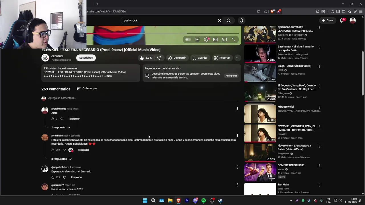Subscribe to ezewkiel via Suscribirse
The height and width of the screenshot is (205, 365).
tap(86, 58)
